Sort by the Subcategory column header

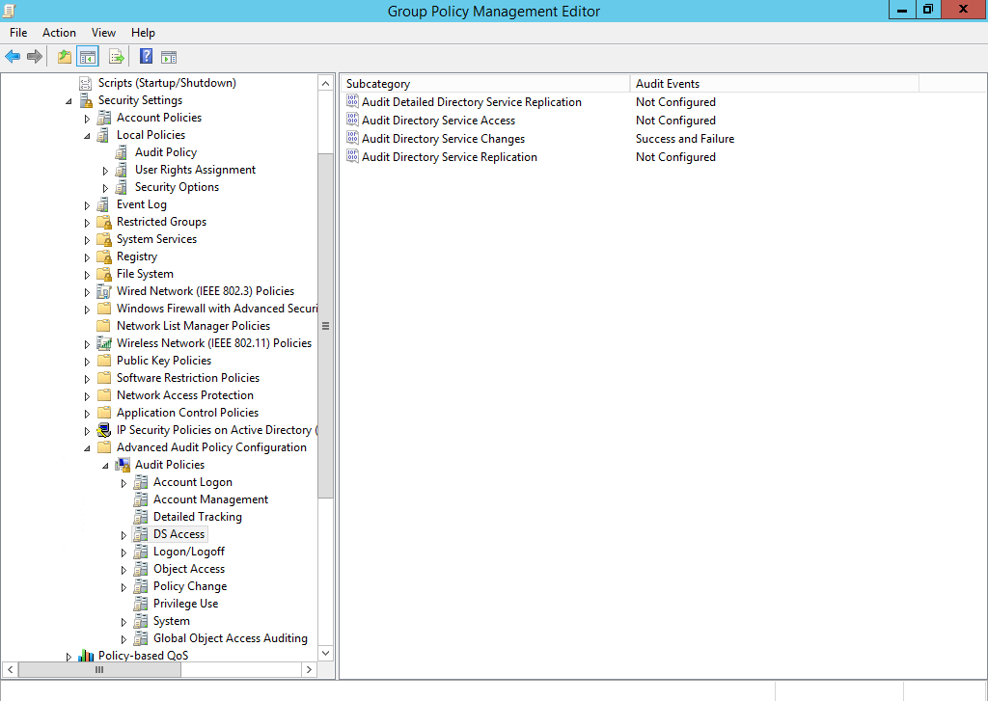pyautogui.click(x=485, y=83)
